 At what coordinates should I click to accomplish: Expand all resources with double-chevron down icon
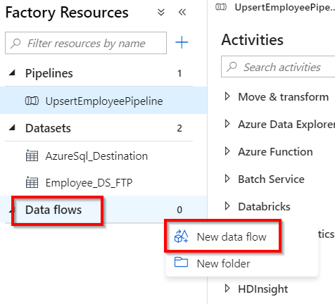pyautogui.click(x=161, y=12)
